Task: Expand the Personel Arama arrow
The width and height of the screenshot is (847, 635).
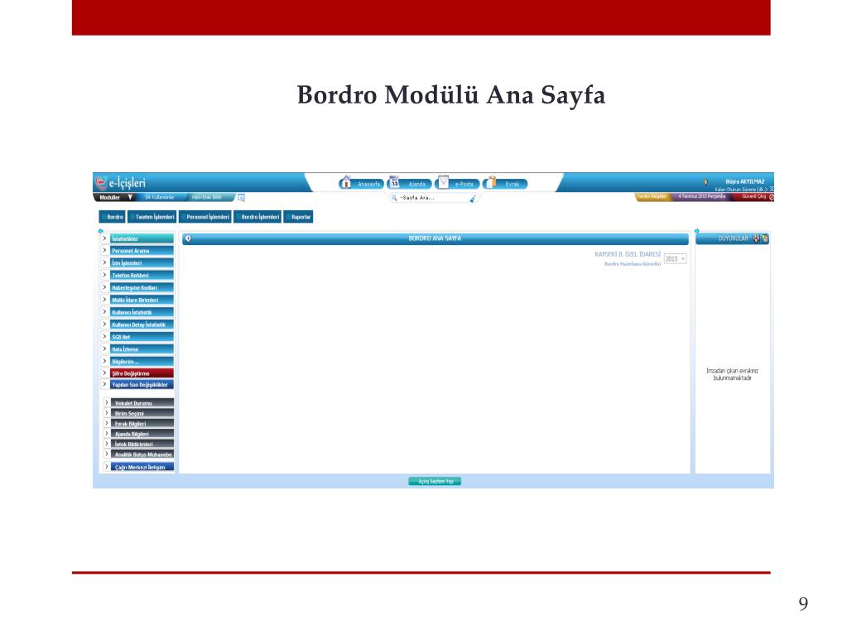Action: pos(105,251)
